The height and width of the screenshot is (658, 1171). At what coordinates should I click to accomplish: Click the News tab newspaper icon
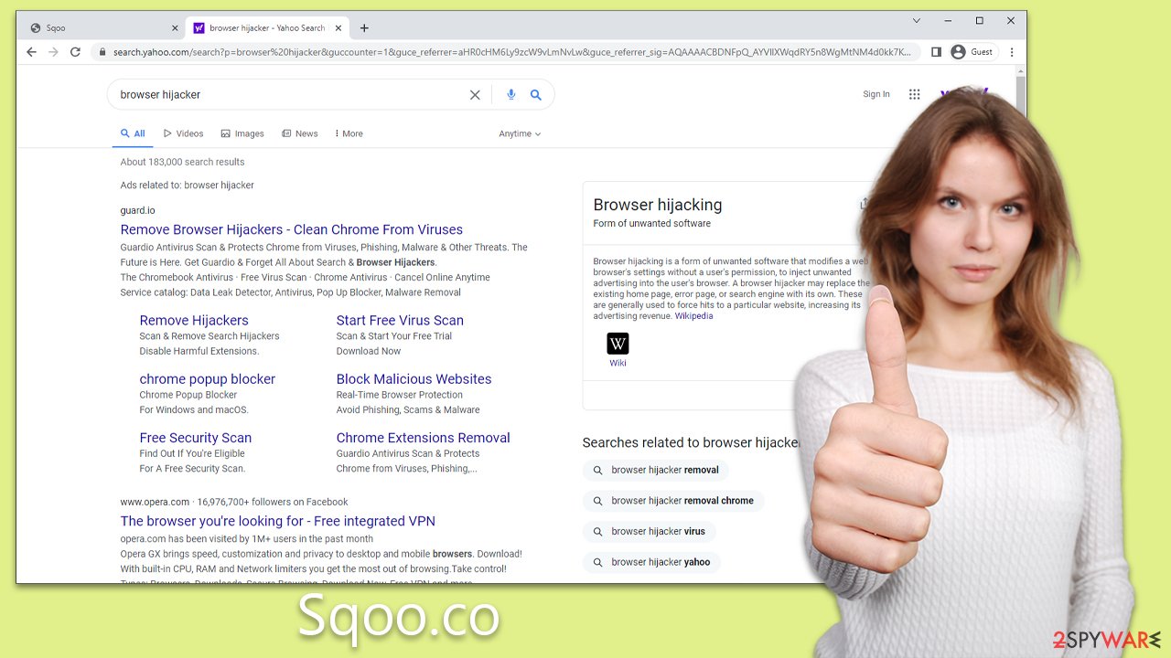[286, 133]
